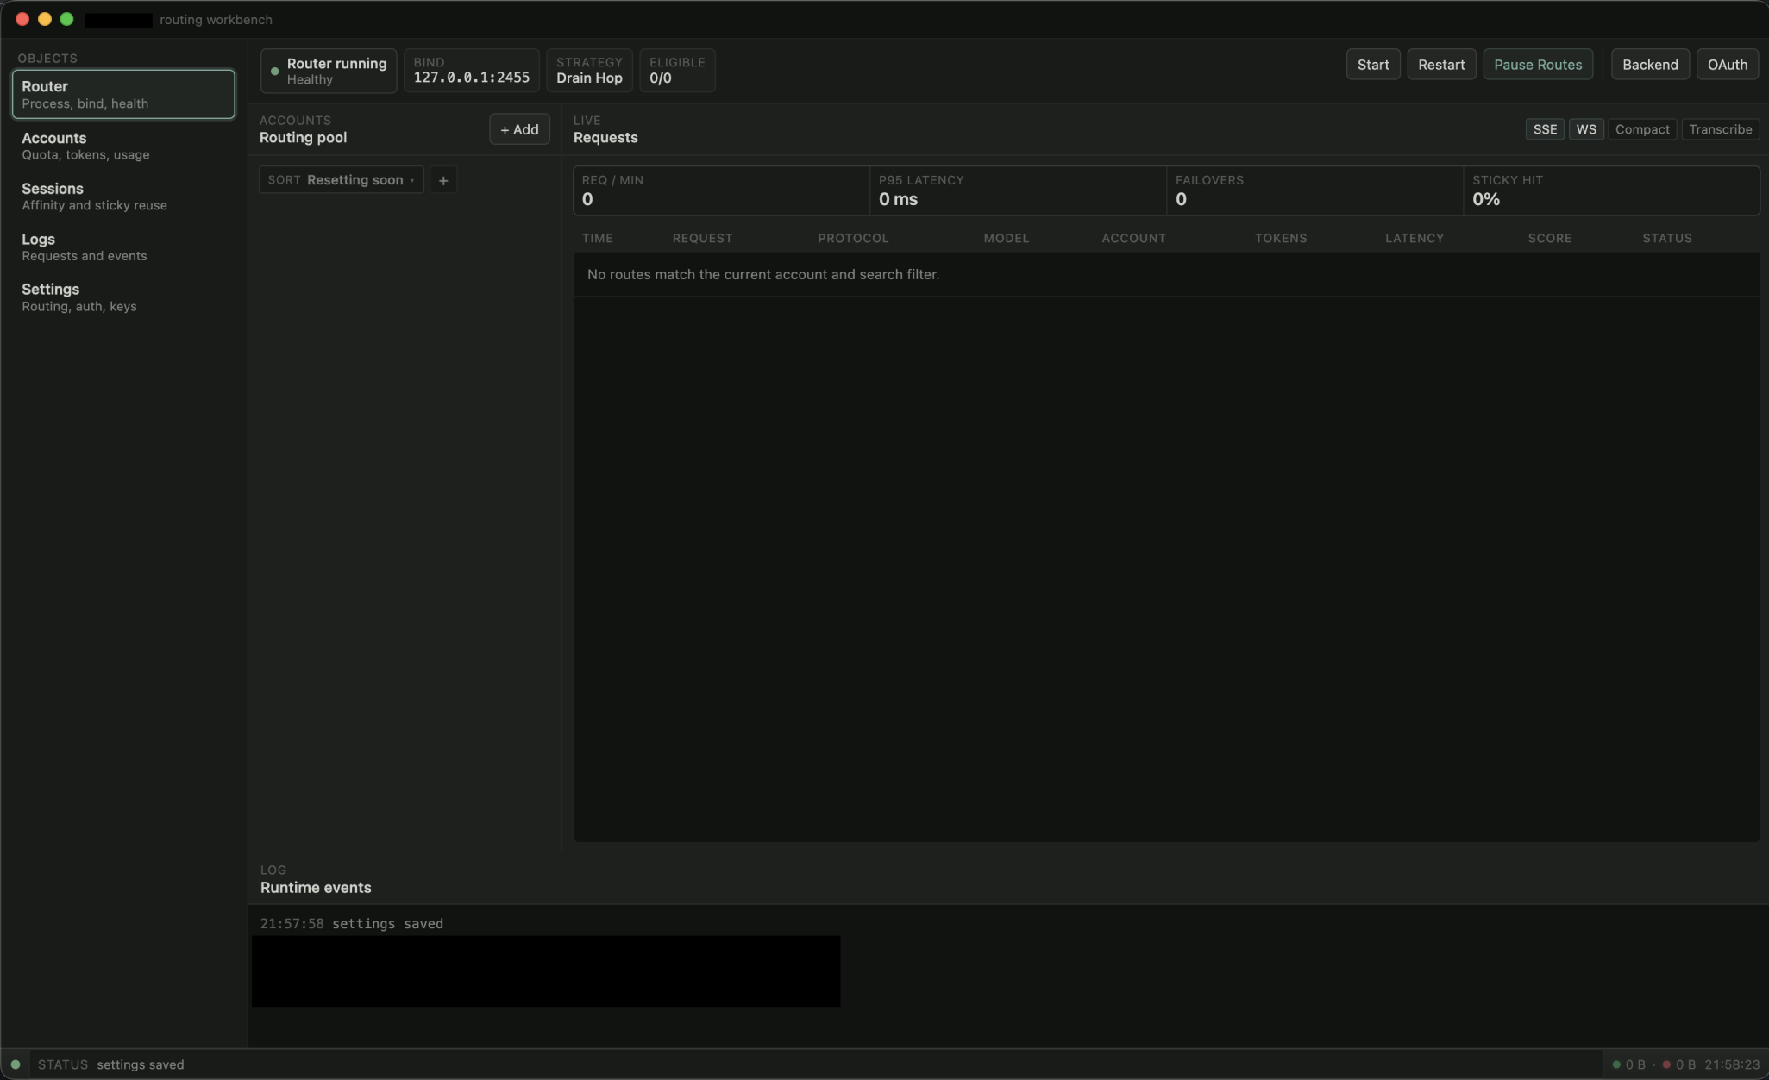Click the Pause Routes button
This screenshot has height=1080, width=1769.
pyautogui.click(x=1537, y=65)
